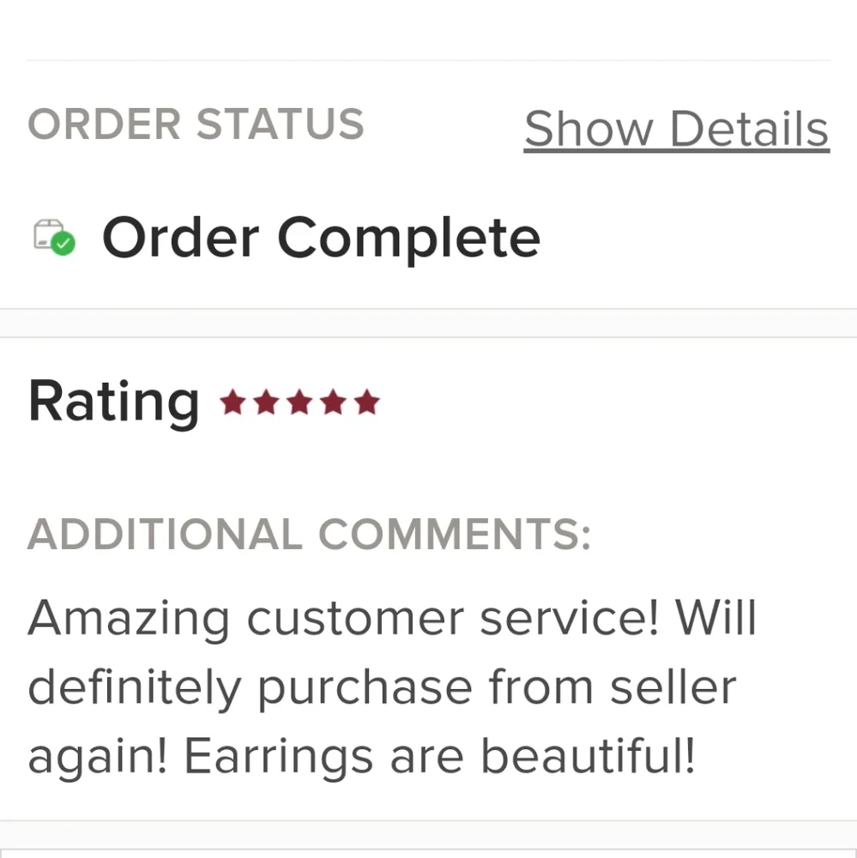Screen dimensions: 857x858
Task: Select the first rating star
Action: (233, 402)
